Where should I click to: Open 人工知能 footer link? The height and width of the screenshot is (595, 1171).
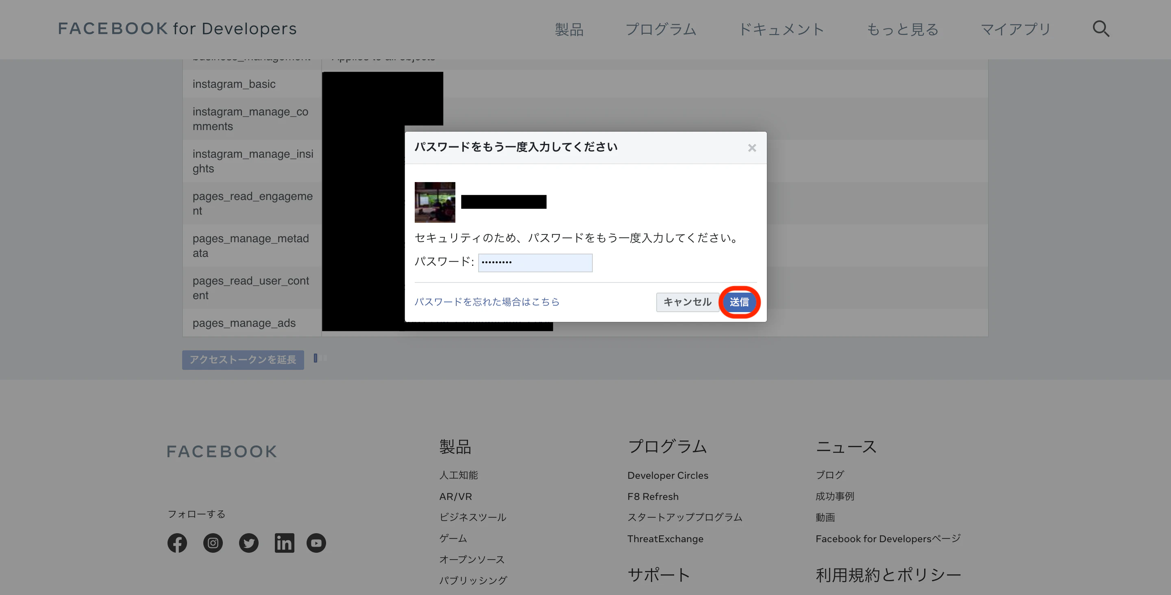458,475
